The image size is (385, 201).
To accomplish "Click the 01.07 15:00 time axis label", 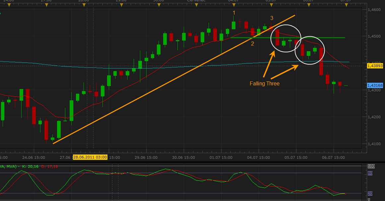I will coord(221,157).
